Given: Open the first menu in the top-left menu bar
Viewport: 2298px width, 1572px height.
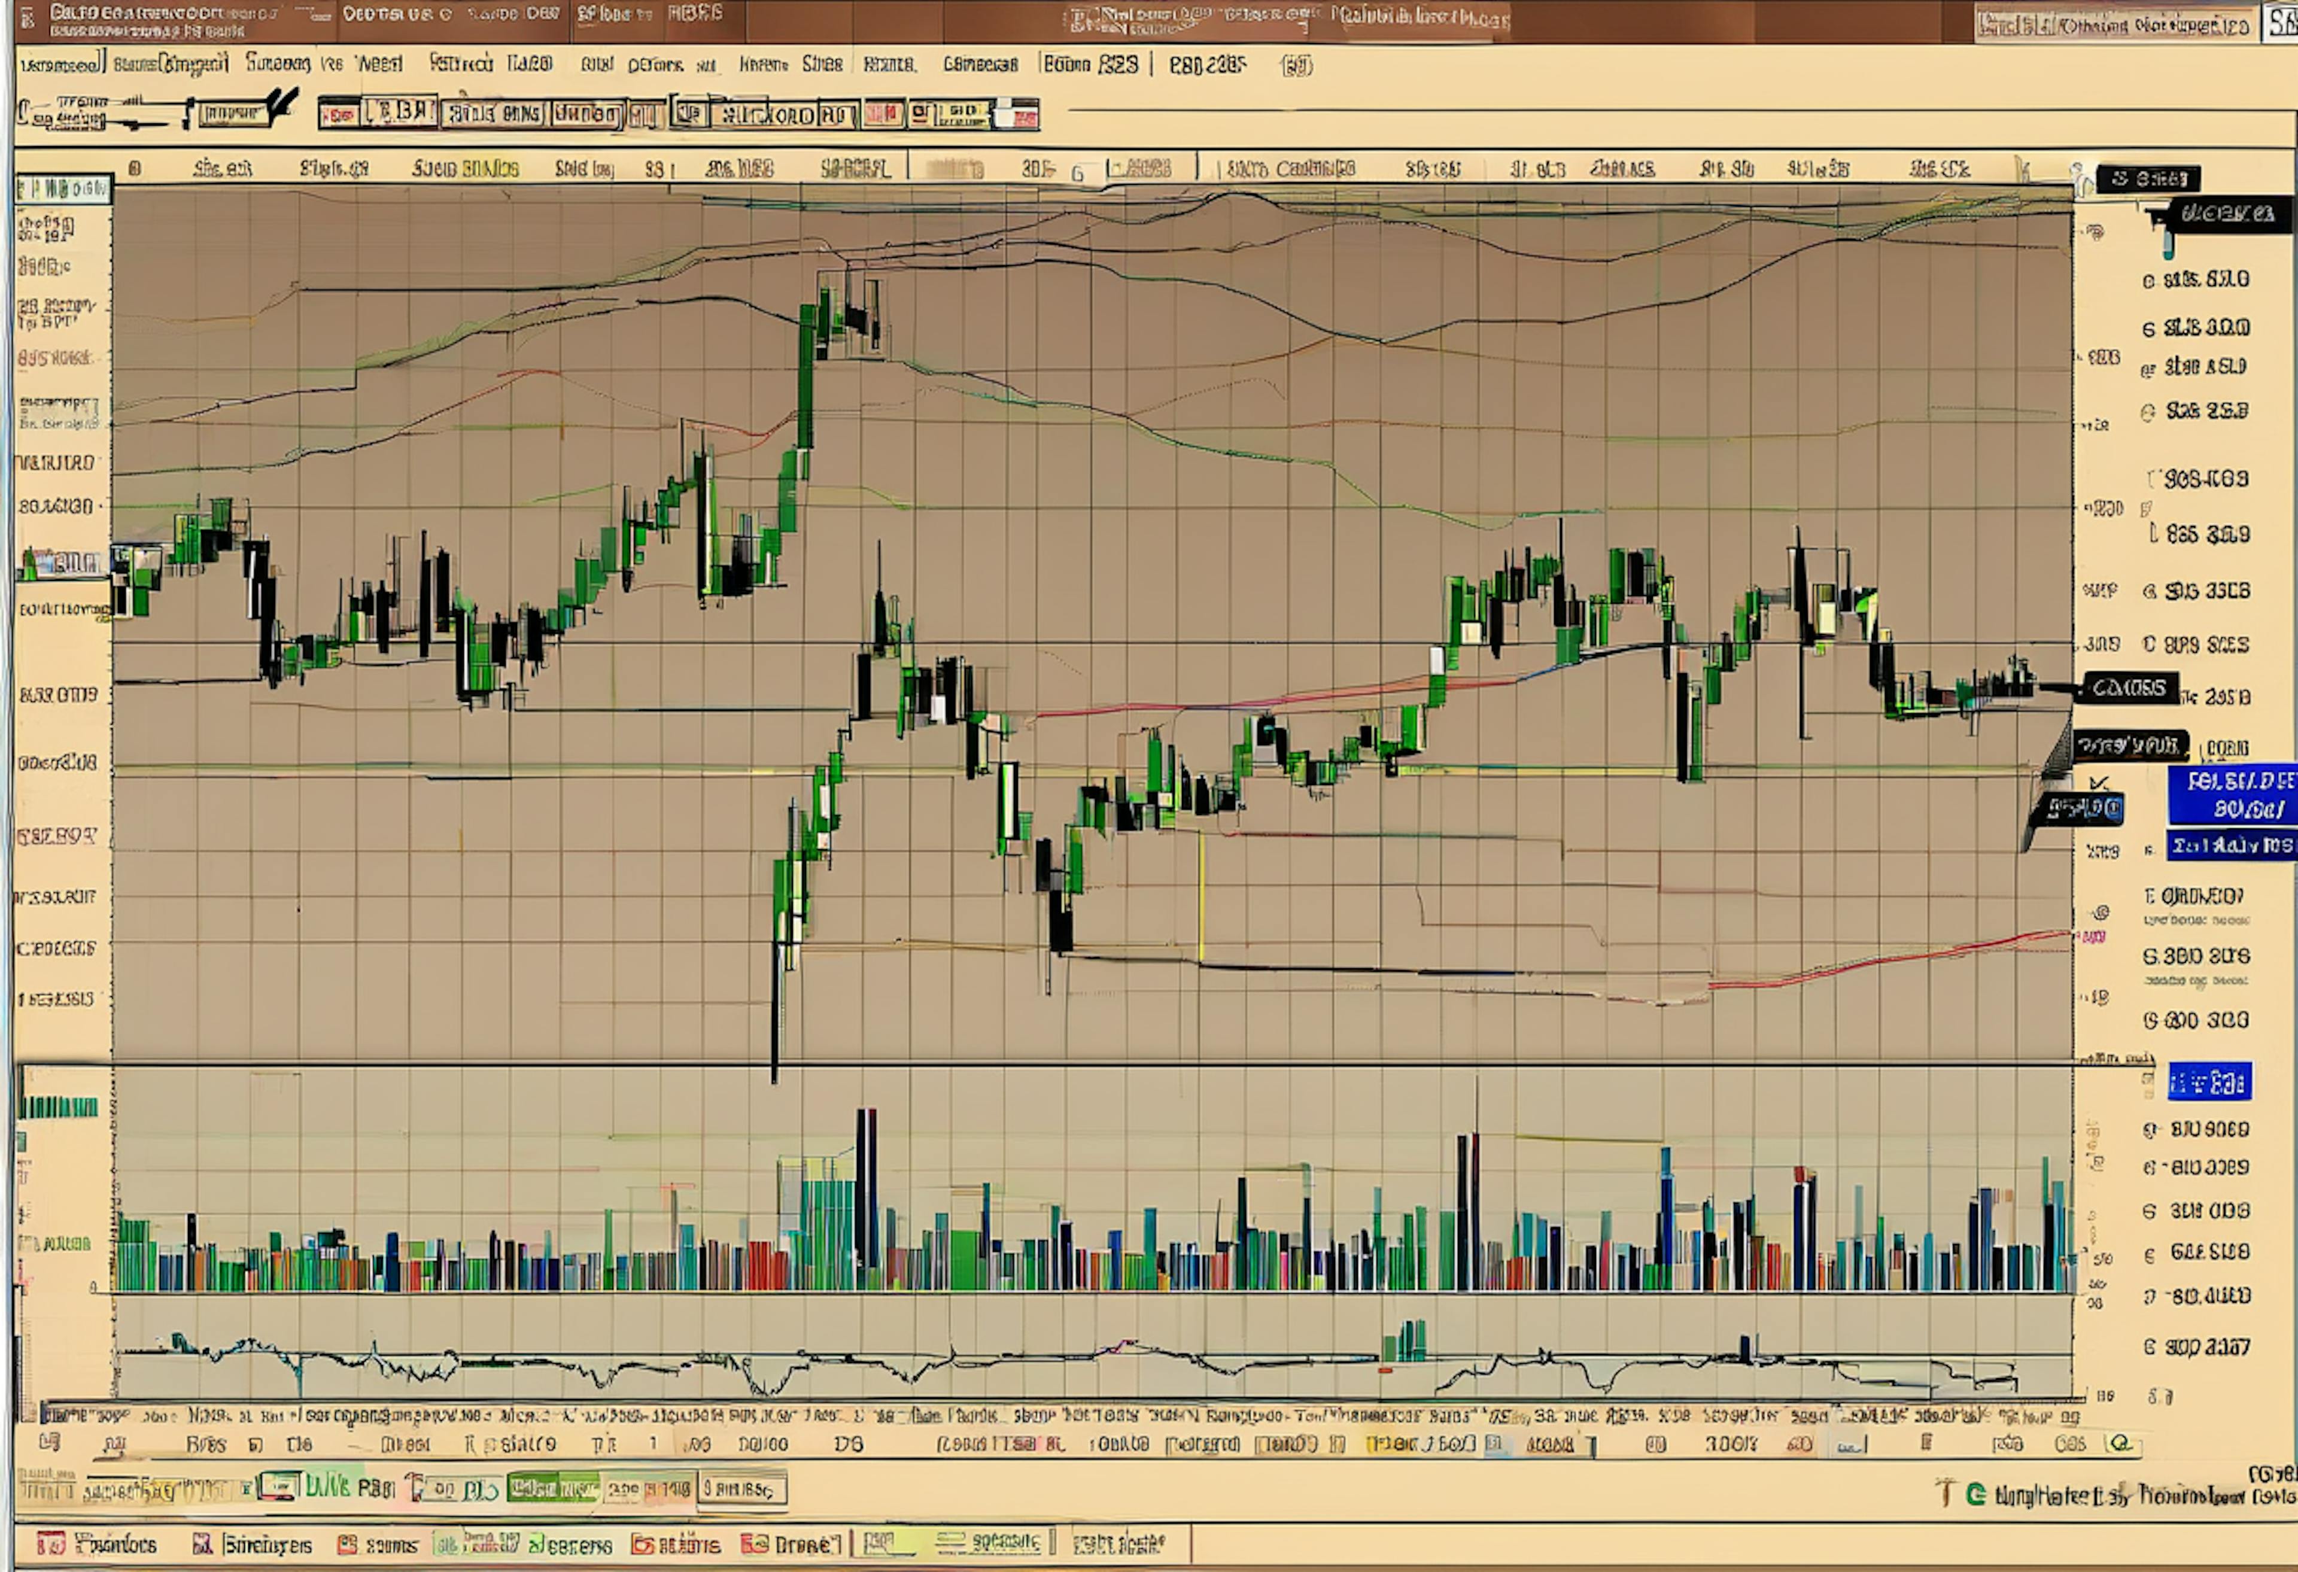Looking at the screenshot, I should (59, 65).
